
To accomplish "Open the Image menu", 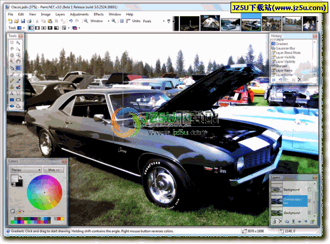I will click(46, 14).
